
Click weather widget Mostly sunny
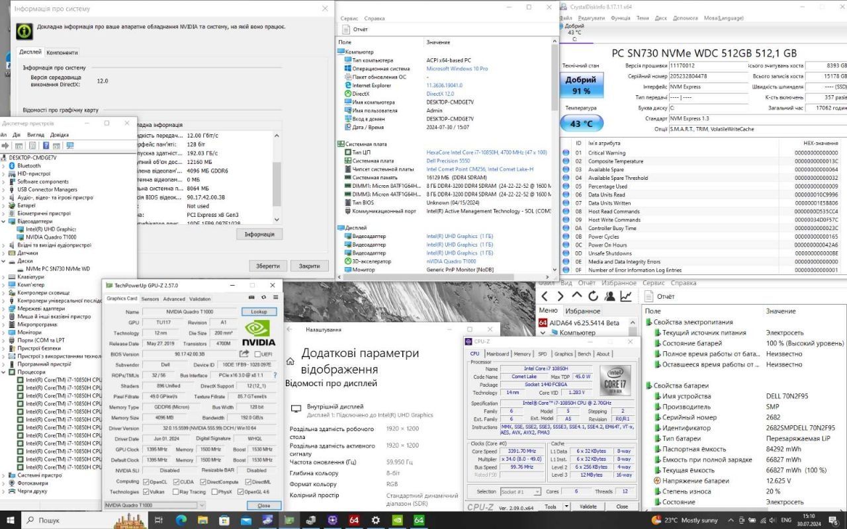[686, 520]
